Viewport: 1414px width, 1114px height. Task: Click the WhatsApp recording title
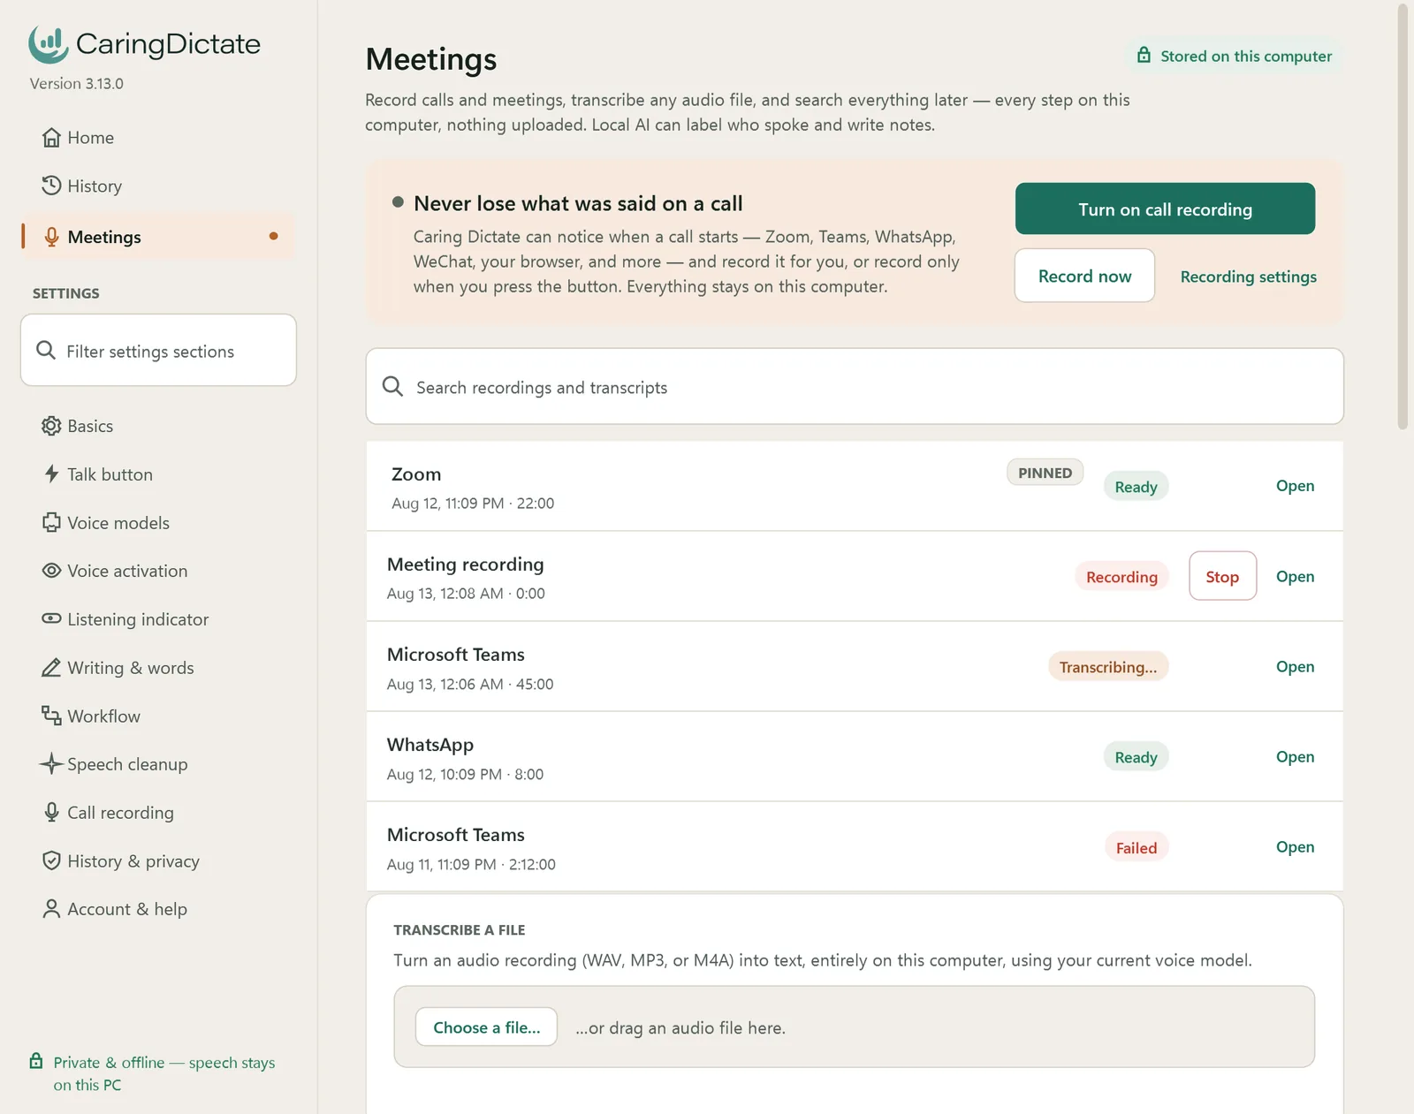point(430,744)
